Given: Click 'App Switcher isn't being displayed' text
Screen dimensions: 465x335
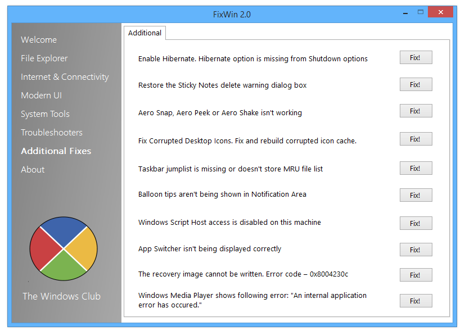Looking at the screenshot, I should coord(210,249).
